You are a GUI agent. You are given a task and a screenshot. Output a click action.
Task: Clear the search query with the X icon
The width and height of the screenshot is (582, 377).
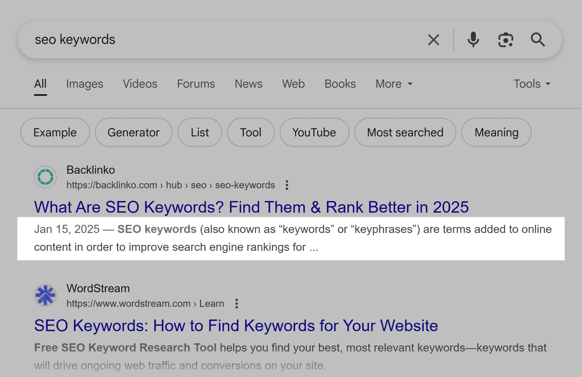(433, 40)
